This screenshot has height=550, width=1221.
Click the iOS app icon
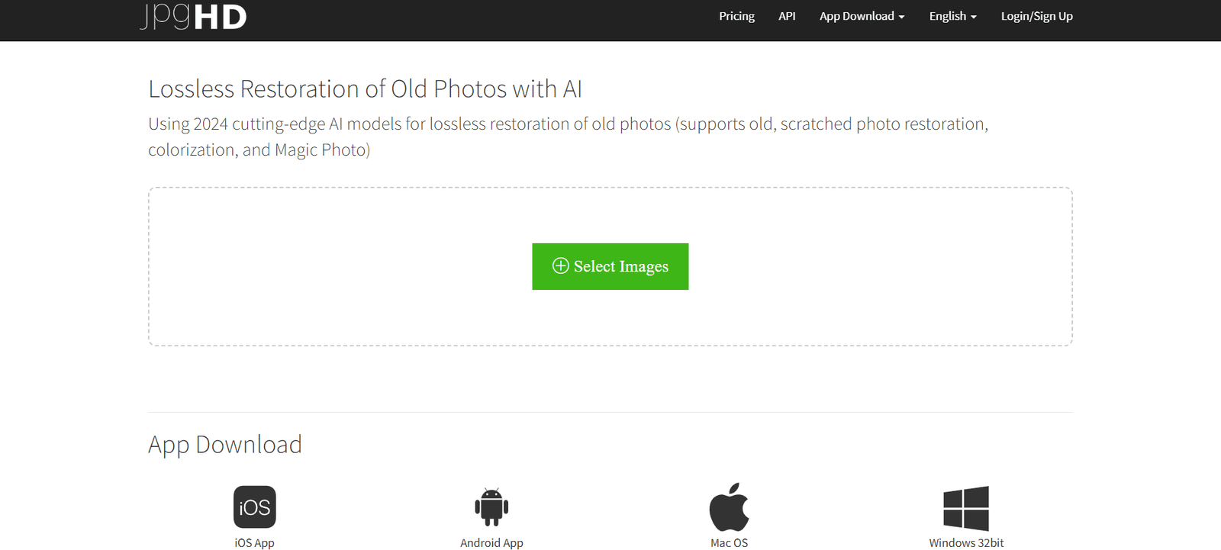point(254,507)
